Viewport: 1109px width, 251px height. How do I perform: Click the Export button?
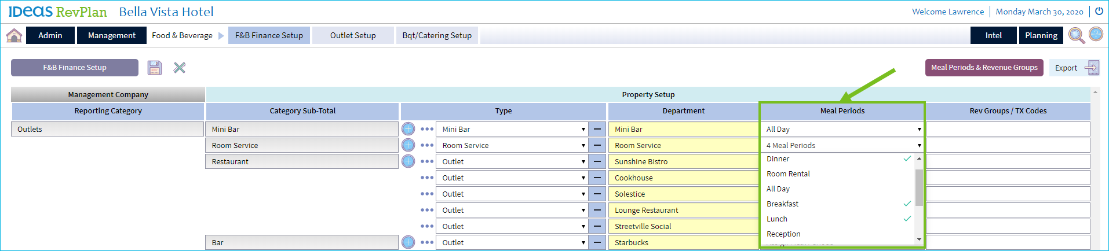click(1074, 68)
